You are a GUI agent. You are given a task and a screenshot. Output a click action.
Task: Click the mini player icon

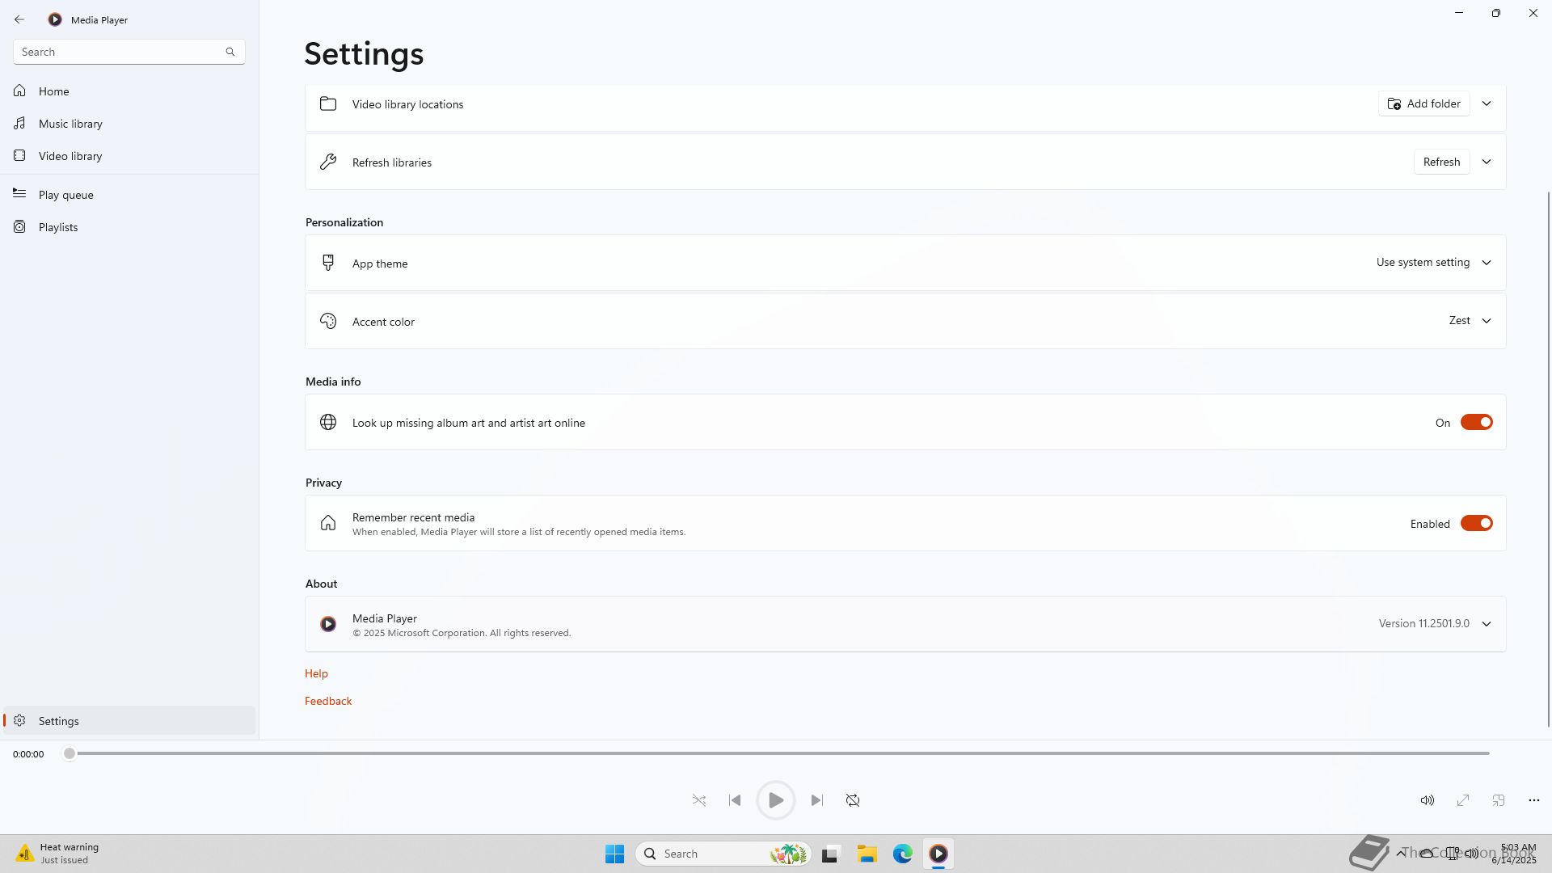[x=1498, y=800]
